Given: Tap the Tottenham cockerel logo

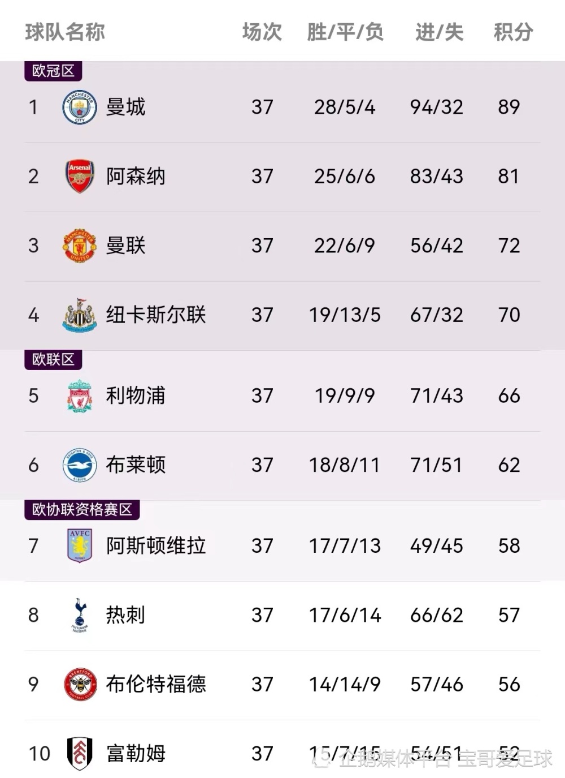Looking at the screenshot, I should 80,615.
